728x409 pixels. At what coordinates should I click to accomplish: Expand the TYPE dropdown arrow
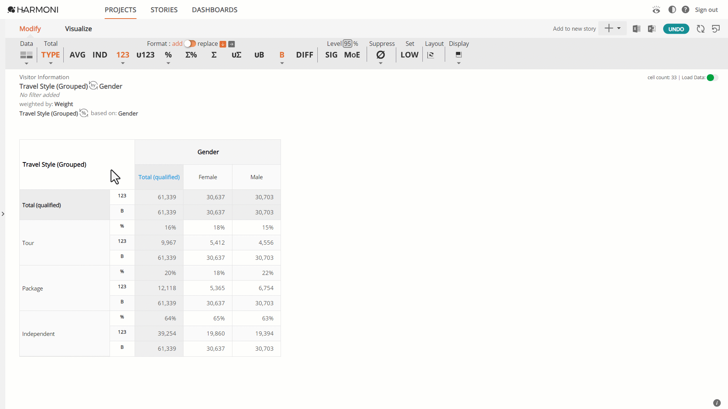click(51, 64)
